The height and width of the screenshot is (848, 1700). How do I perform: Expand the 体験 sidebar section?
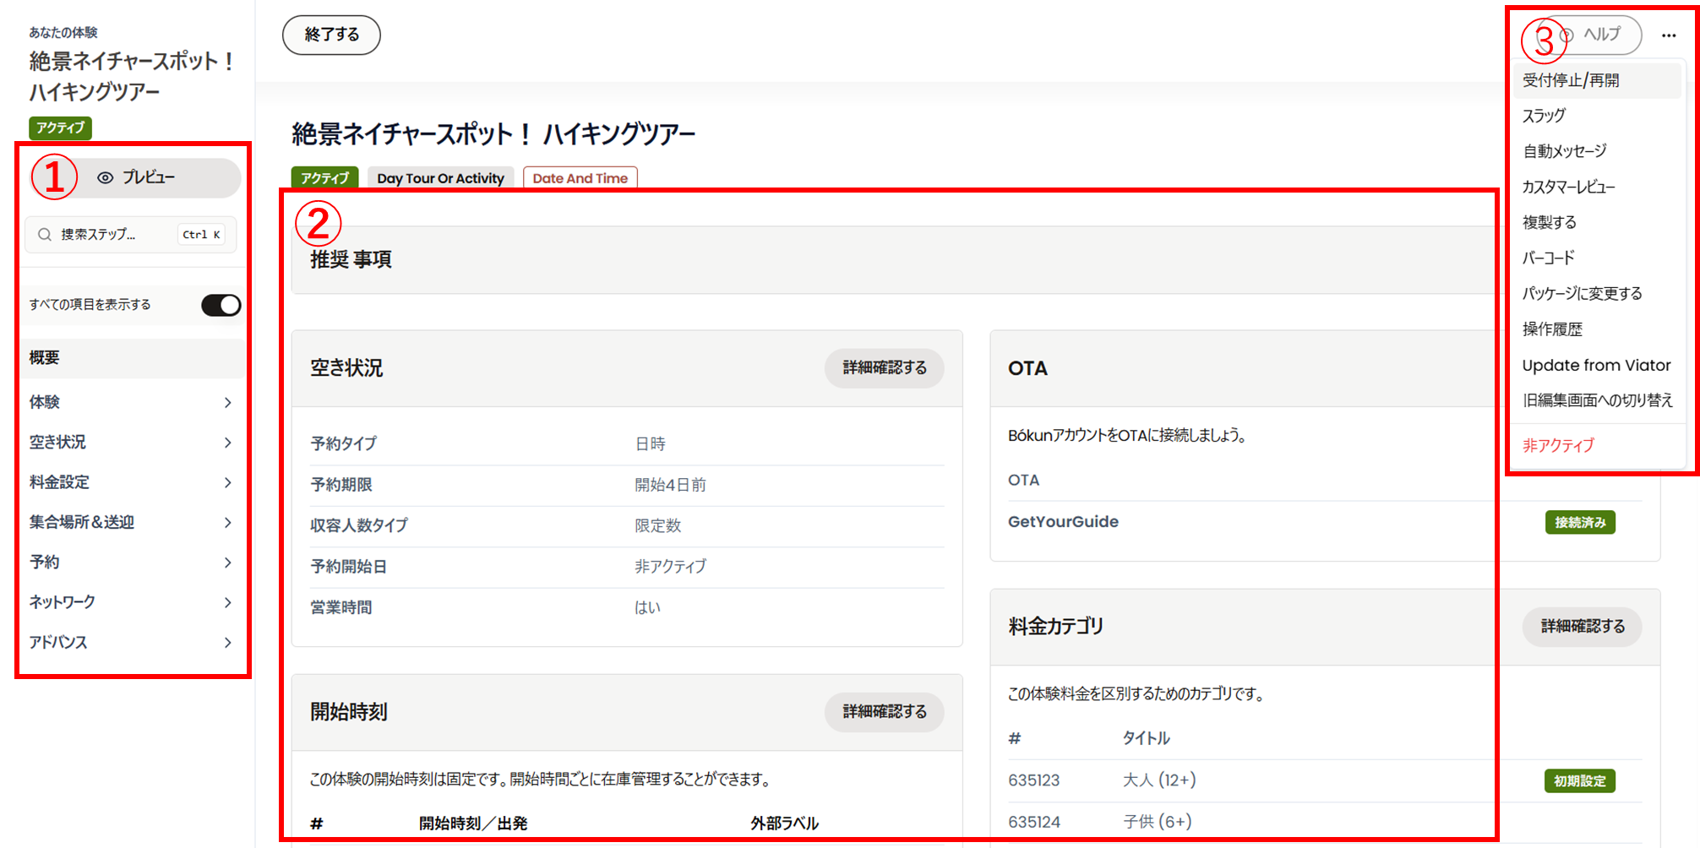pos(131,402)
